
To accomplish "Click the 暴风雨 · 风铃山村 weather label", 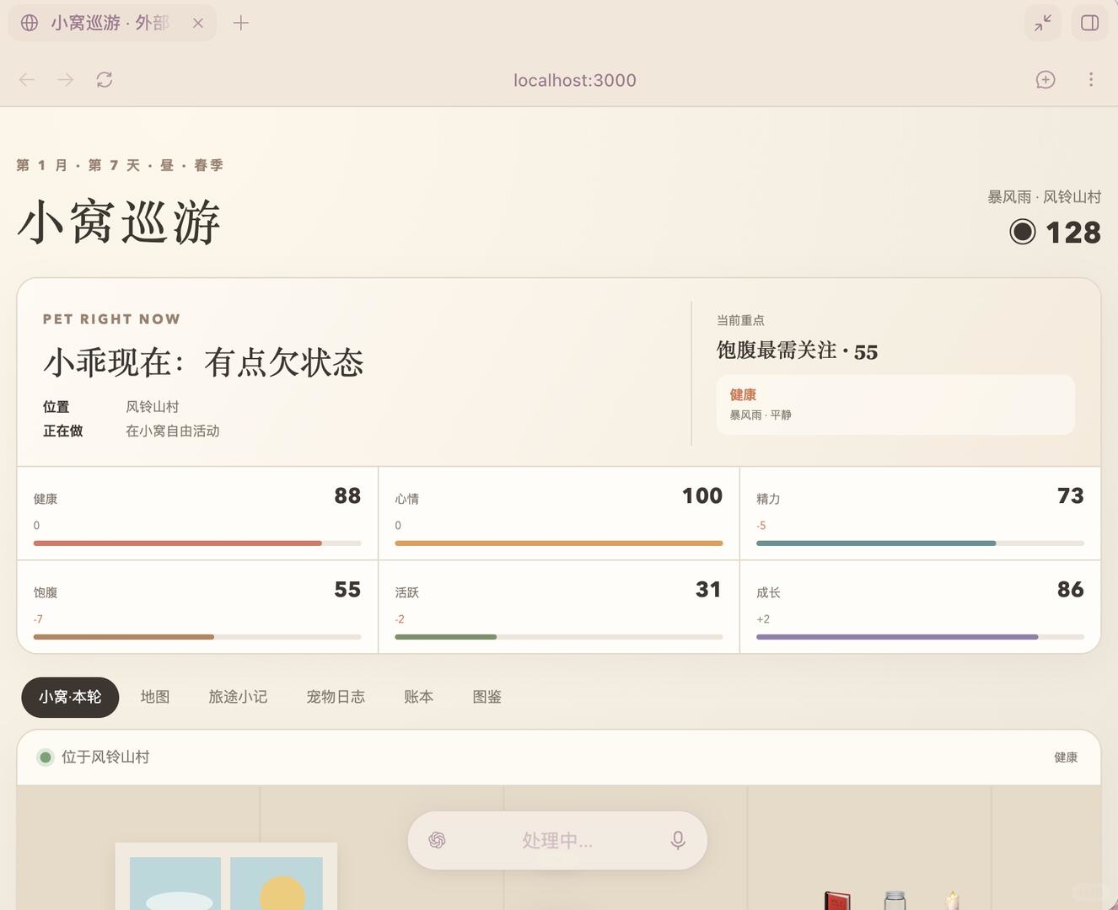I will click(x=1045, y=197).
